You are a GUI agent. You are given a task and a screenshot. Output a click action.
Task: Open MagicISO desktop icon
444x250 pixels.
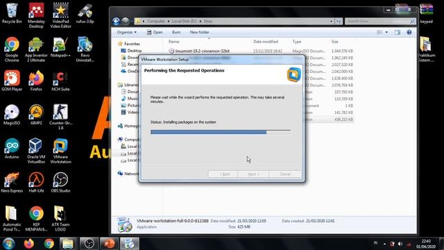(x=12, y=115)
